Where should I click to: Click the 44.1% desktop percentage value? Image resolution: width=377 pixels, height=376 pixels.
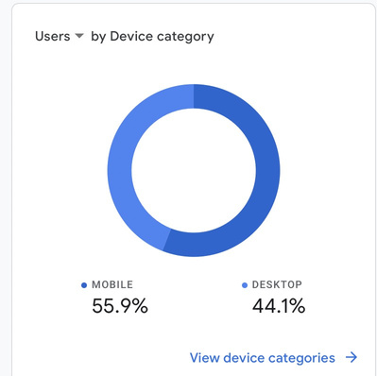[x=279, y=306]
